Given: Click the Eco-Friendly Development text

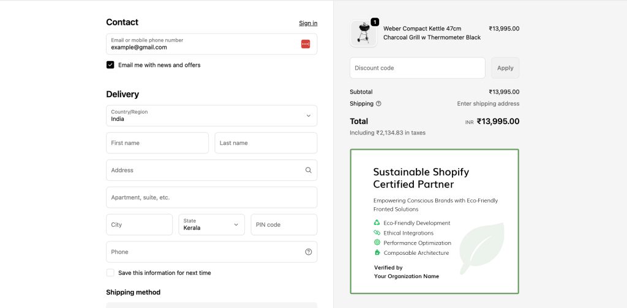Looking at the screenshot, I should (x=416, y=223).
